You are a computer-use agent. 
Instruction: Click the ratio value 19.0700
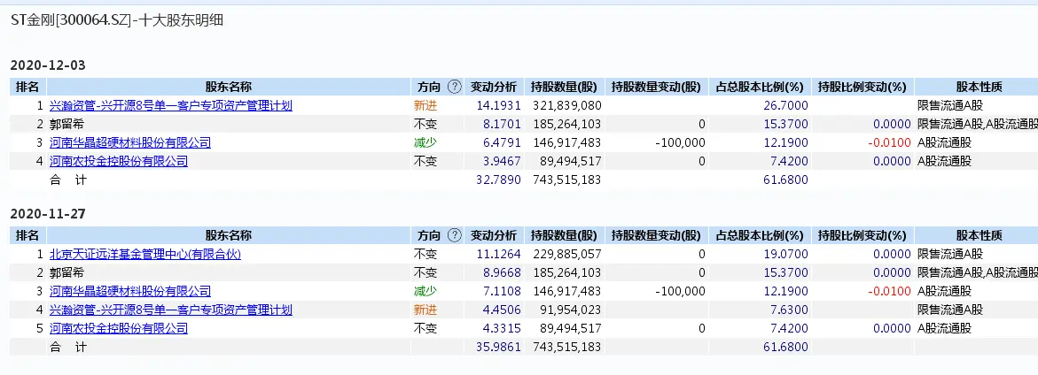pyautogui.click(x=785, y=254)
